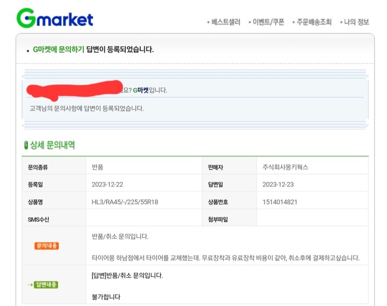Click the inquiry sentence starting 타이어몽 하남점에서
The image size is (387, 306).
pos(226,258)
